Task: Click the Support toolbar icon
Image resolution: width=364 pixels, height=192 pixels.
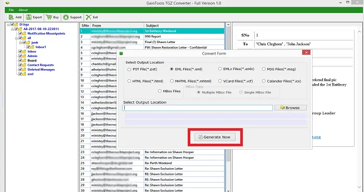Action: click(x=66, y=17)
